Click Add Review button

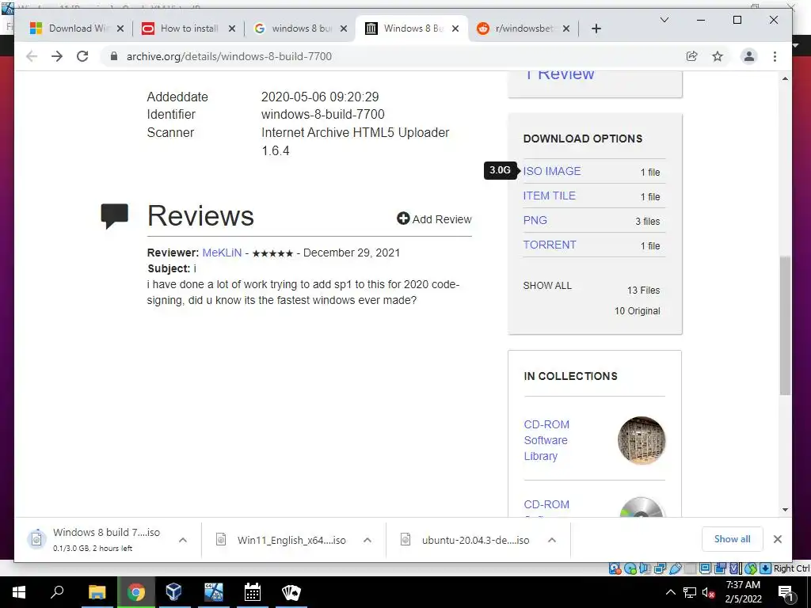(x=434, y=219)
